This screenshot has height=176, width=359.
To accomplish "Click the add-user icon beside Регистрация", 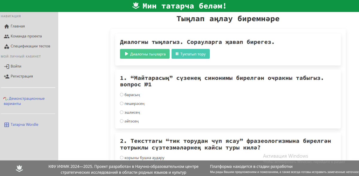I will click(7, 76).
